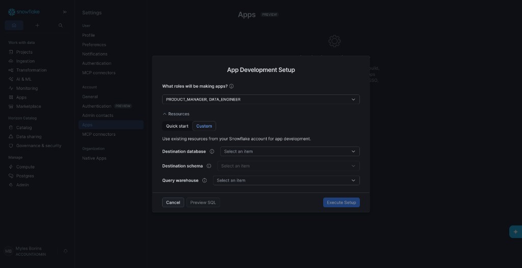Click the Admin icon in sidebar
522x268 pixels.
(x=11, y=185)
